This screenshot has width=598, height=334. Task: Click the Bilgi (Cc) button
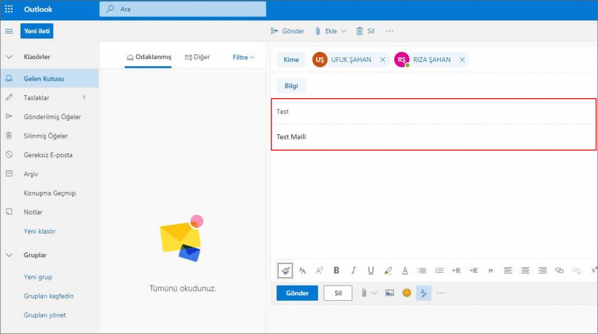(291, 86)
